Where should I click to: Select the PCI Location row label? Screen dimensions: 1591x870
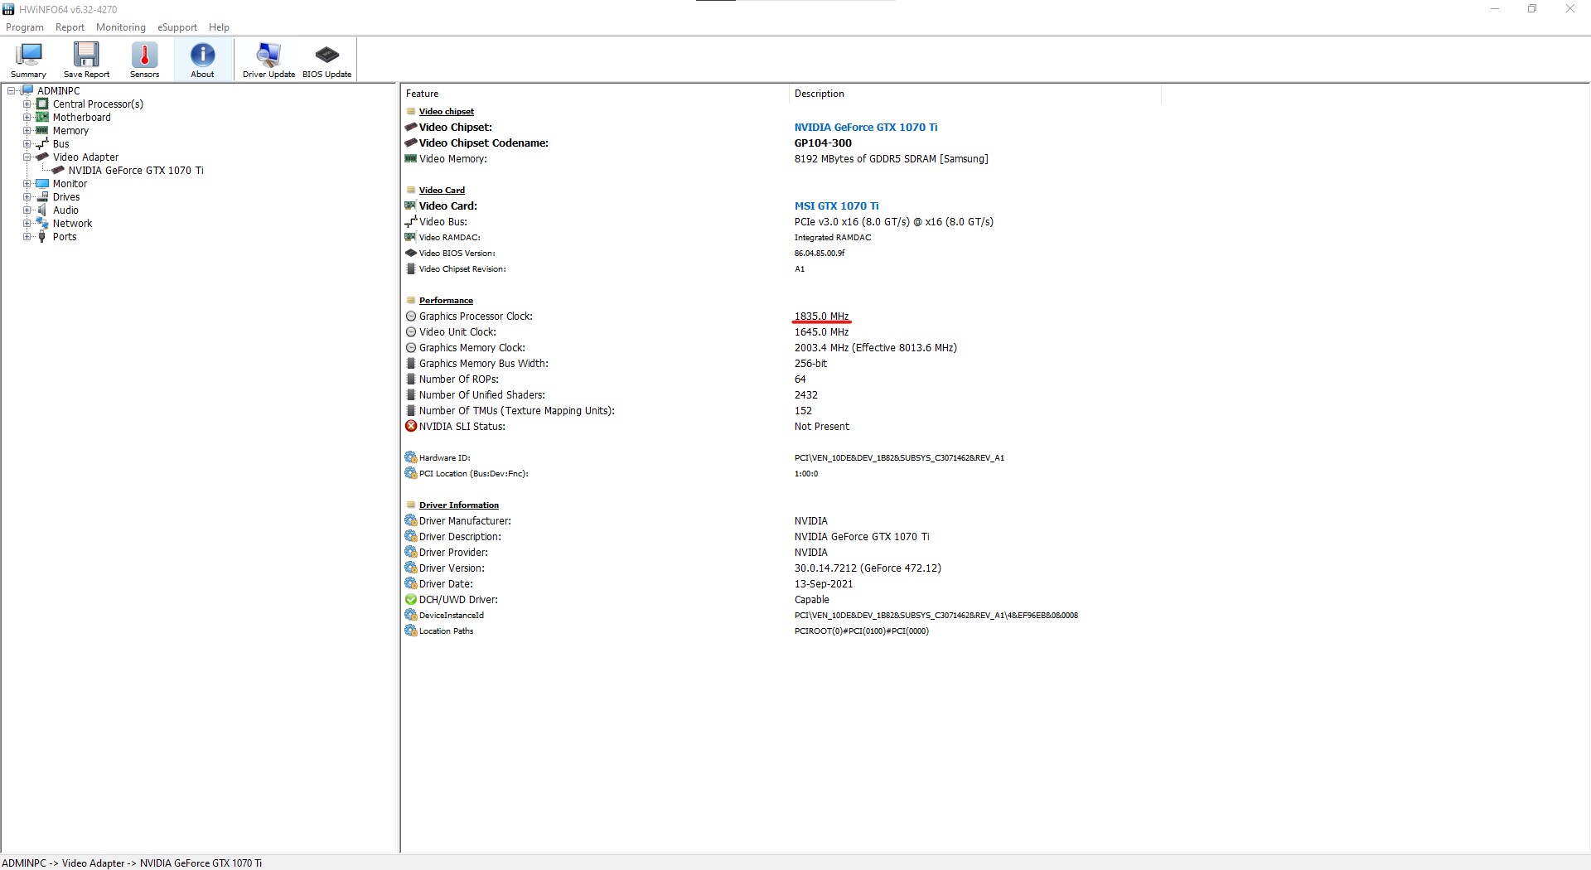[x=473, y=473]
